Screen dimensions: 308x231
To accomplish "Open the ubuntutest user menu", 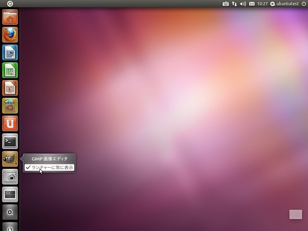I will pyautogui.click(x=284, y=4).
